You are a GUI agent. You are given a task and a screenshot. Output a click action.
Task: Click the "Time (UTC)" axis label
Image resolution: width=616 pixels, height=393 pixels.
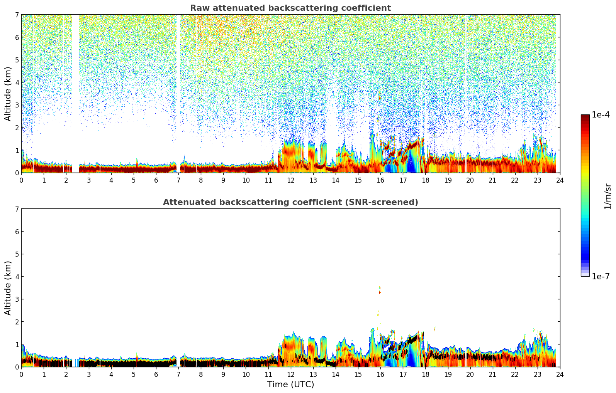click(290, 385)
